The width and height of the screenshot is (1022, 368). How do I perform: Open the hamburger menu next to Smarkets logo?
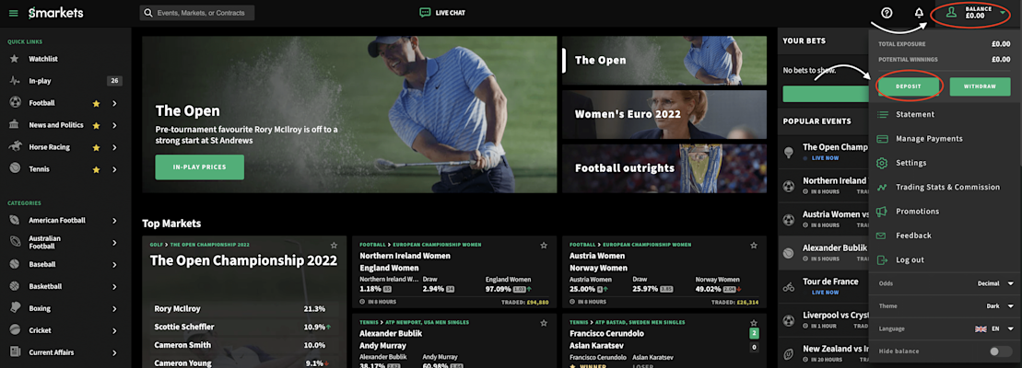(x=14, y=13)
